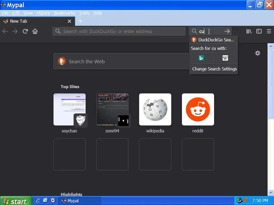274x205 pixels.
Task: Open the soychan top site tile
Action: coord(70,109)
